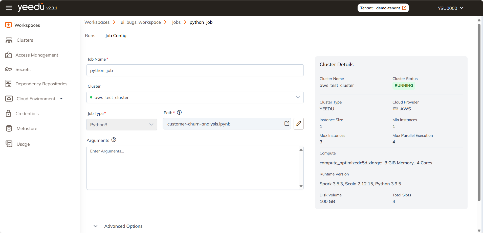Click the Clusters sidebar icon
The width and height of the screenshot is (483, 233).
coord(9,40)
